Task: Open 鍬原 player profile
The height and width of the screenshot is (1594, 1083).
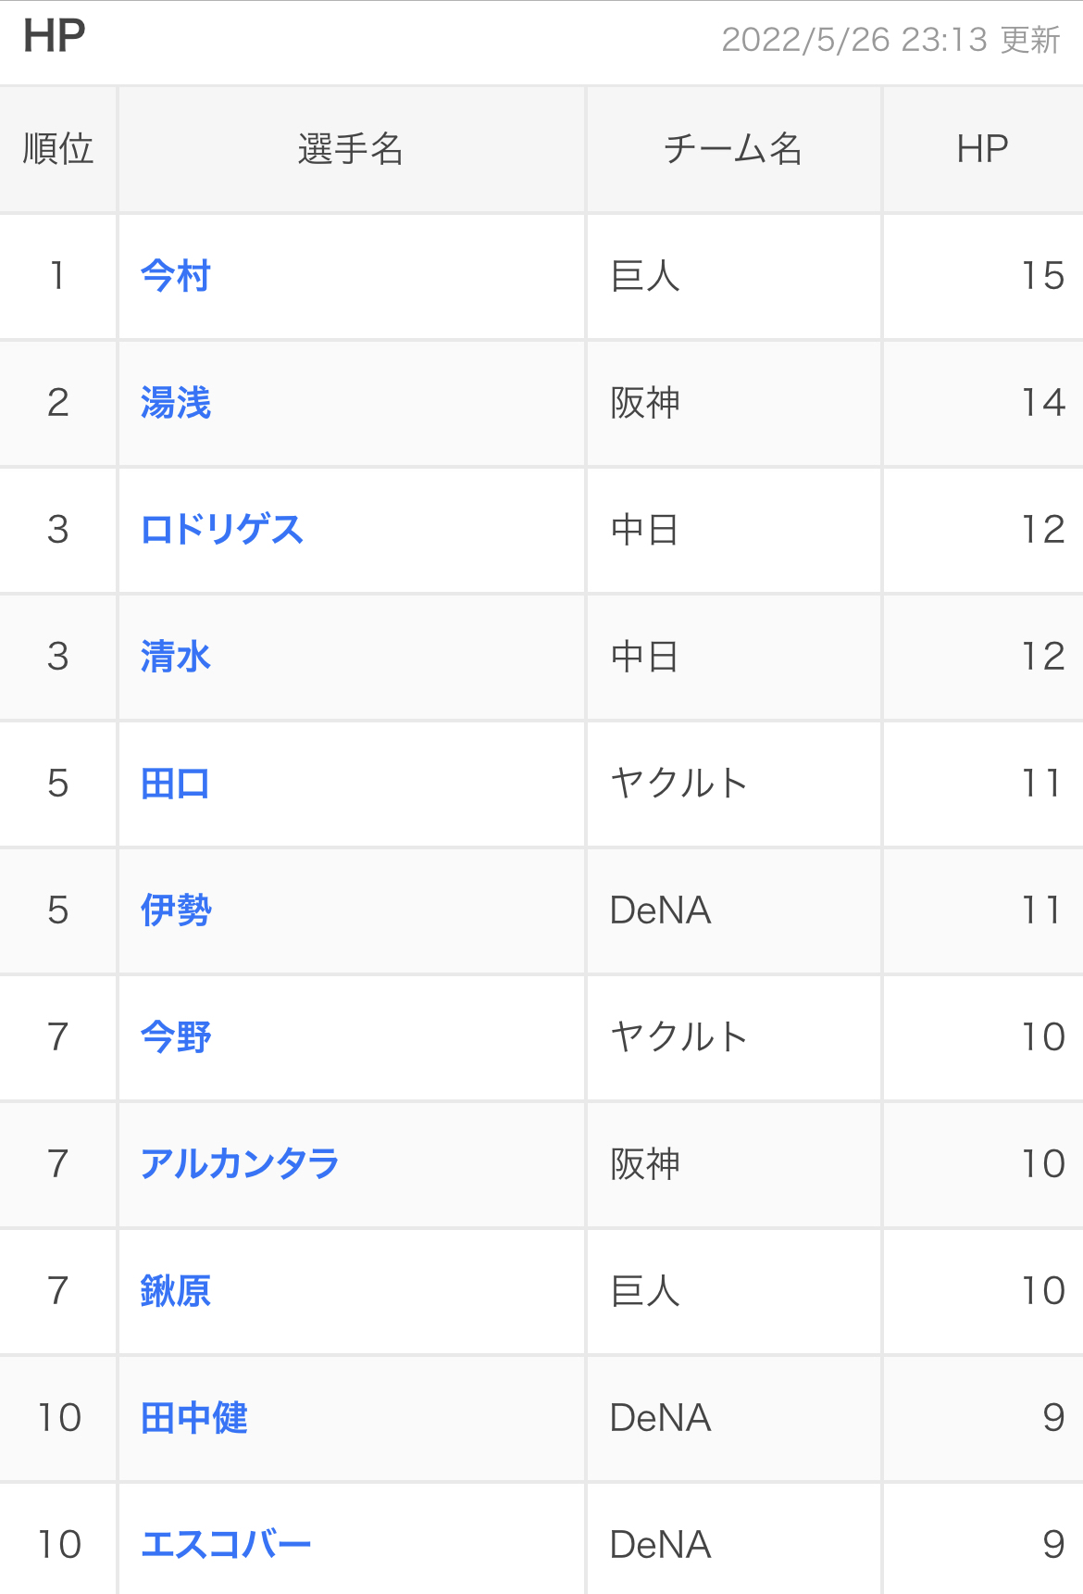Action: [x=176, y=1291]
